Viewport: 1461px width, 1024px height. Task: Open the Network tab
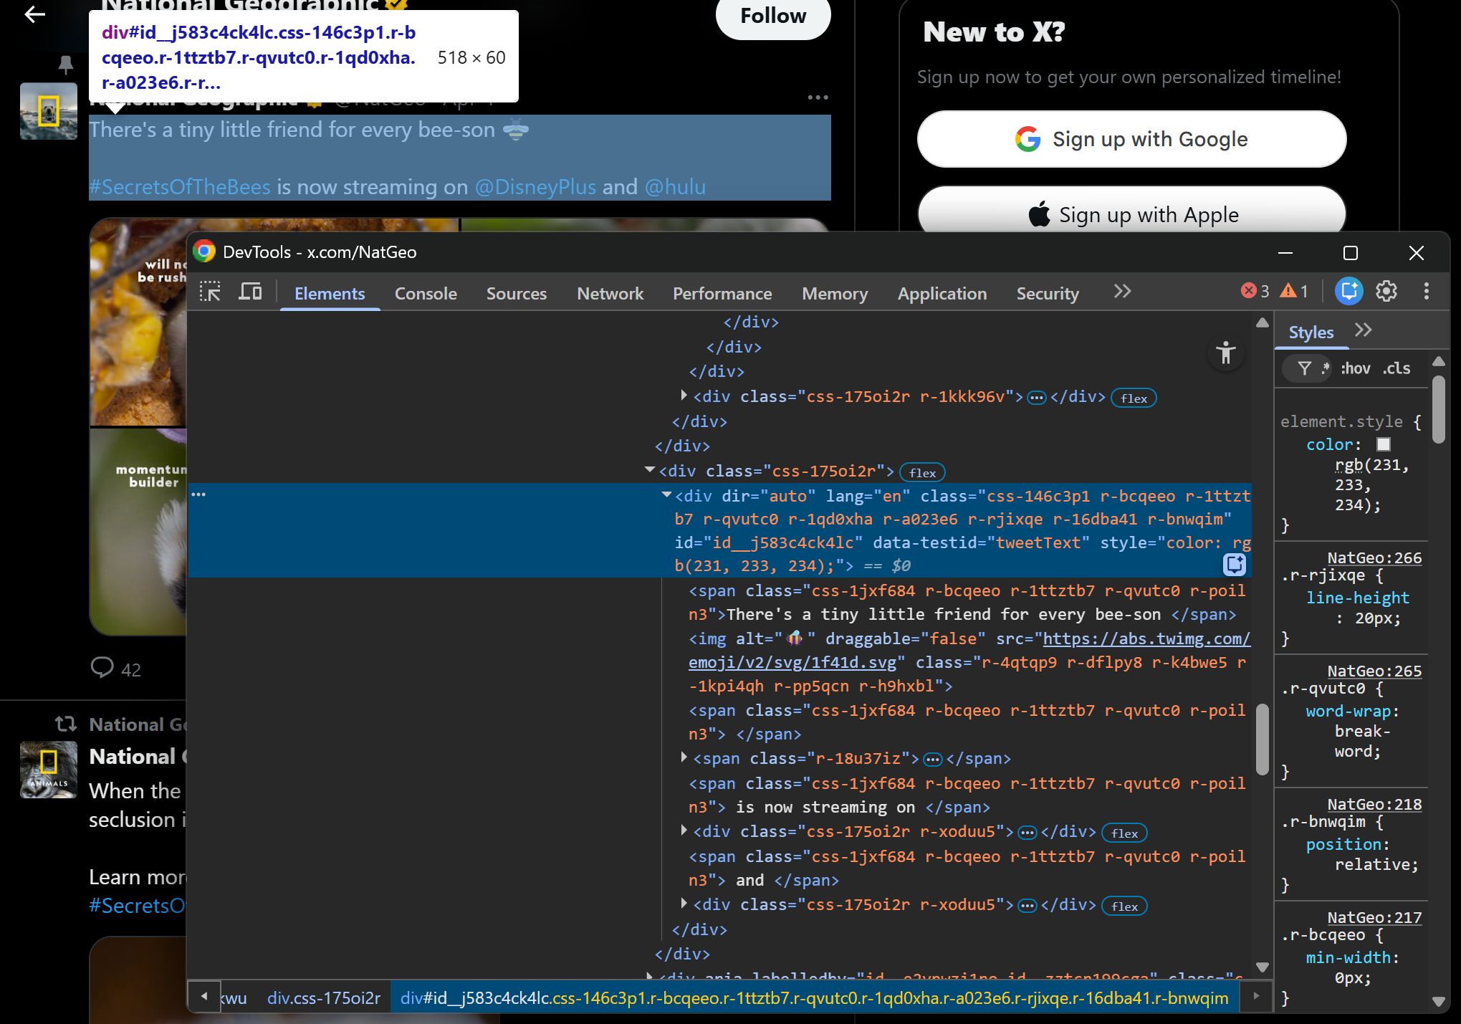point(610,293)
